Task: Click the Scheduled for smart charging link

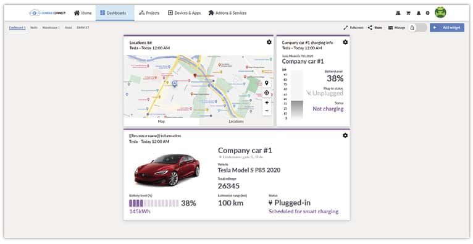Action: [x=303, y=211]
